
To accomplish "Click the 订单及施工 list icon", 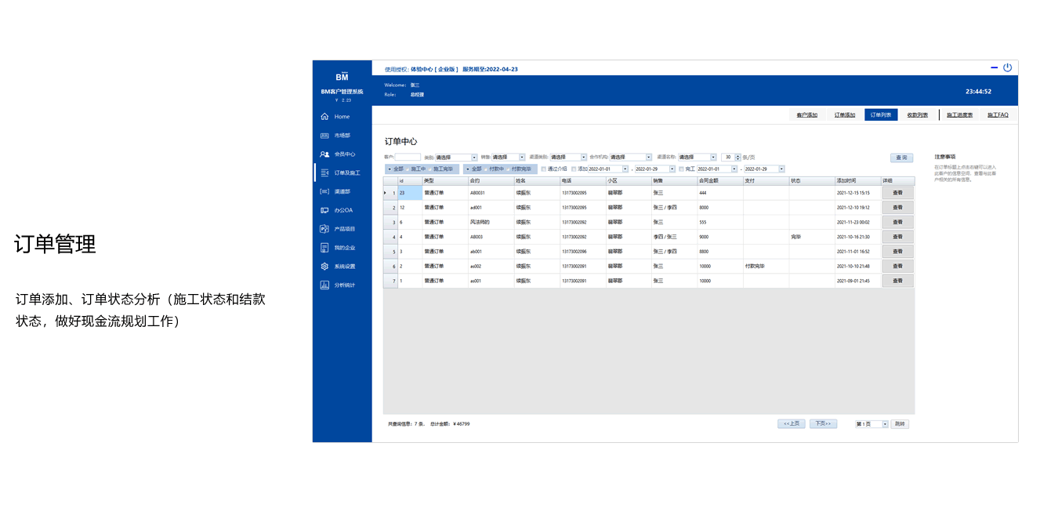I will [x=324, y=172].
